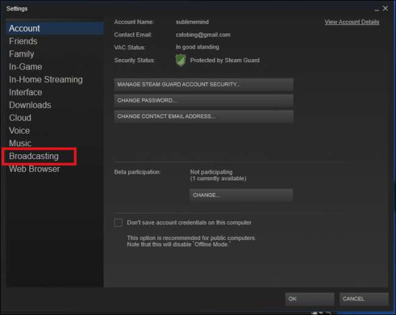Screen dimensions: 396x315
Task: Open the View Account Details link
Action: tap(352, 22)
